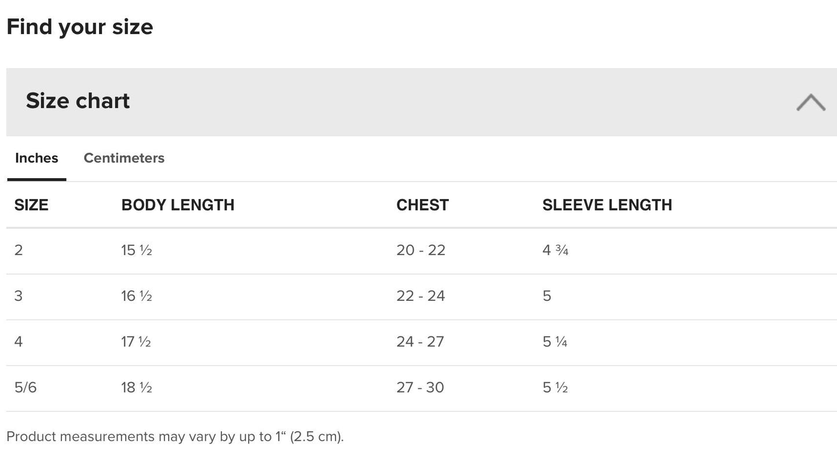Click the 15 ½ body length value
The image size is (837, 461).
pyautogui.click(x=137, y=250)
